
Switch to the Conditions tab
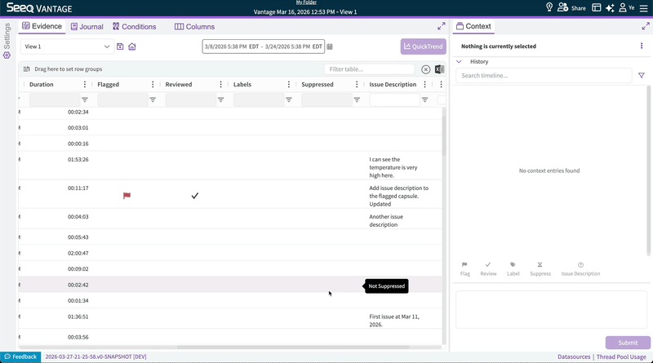coord(134,27)
